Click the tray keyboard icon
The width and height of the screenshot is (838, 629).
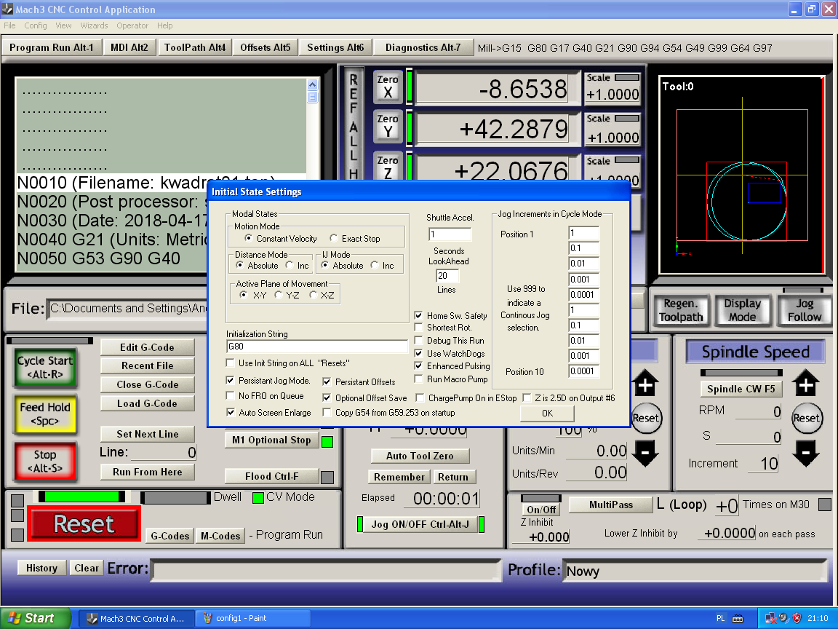coord(738,619)
